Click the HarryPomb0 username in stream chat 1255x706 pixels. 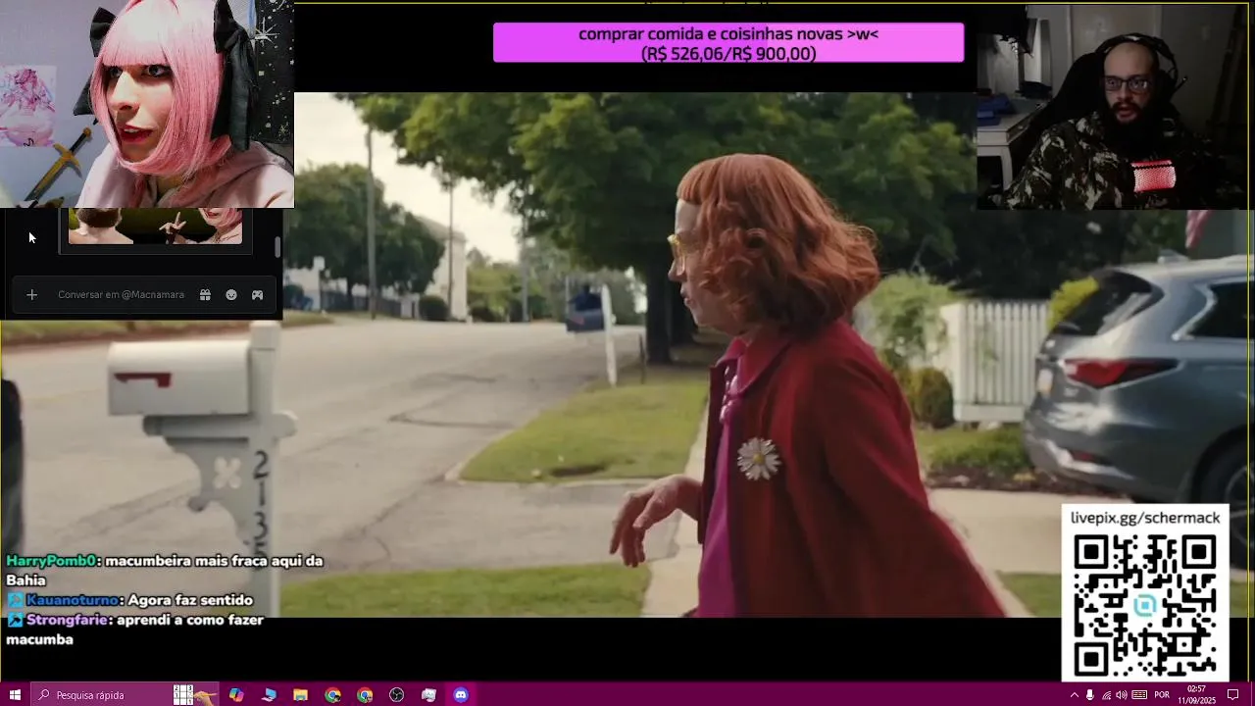pyautogui.click(x=51, y=561)
